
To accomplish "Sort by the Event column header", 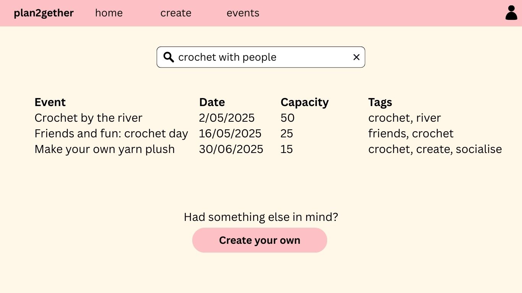I will 50,102.
